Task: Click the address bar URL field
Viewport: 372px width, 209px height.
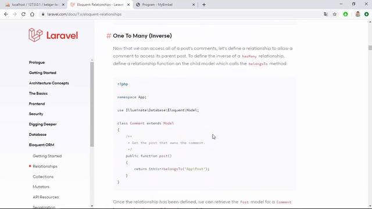Action: click(180, 14)
